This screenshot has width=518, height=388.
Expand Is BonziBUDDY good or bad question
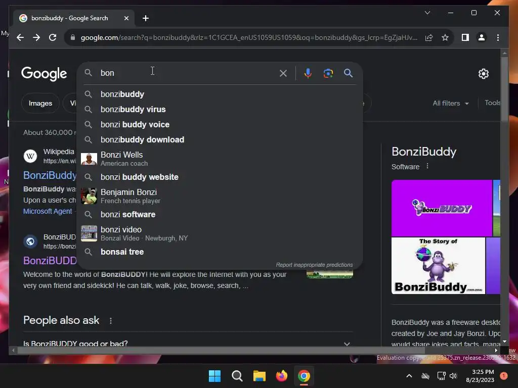pos(188,344)
